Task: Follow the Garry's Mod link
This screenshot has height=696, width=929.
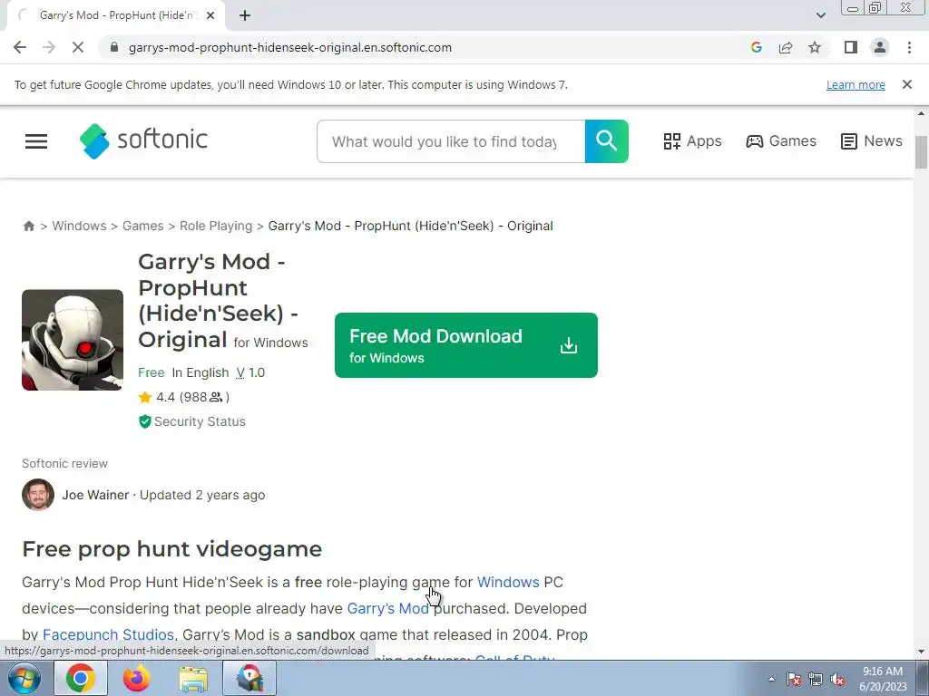Action: (x=388, y=608)
